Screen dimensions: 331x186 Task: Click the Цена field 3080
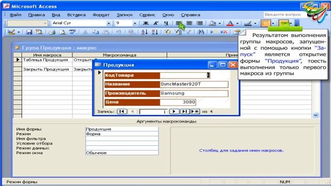click(x=178, y=102)
